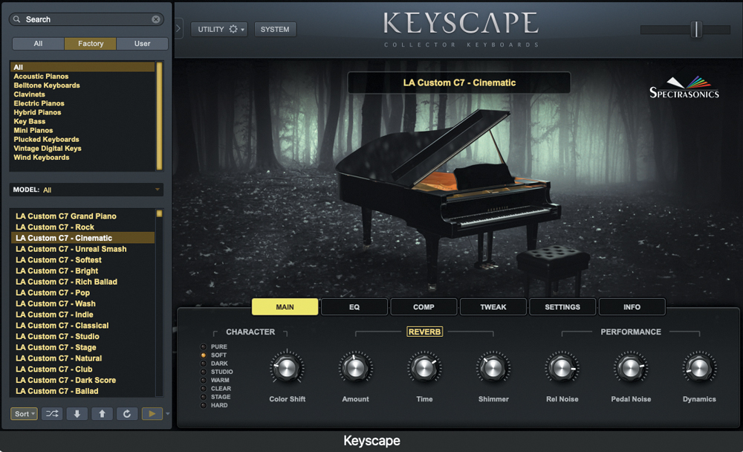Screen dimensions: 743x452
Task: Open the MODEL filter dropdown
Action: coord(86,190)
